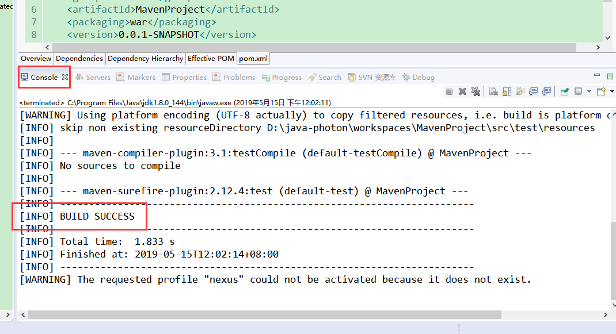Click the packaging war line in editor

[142, 22]
